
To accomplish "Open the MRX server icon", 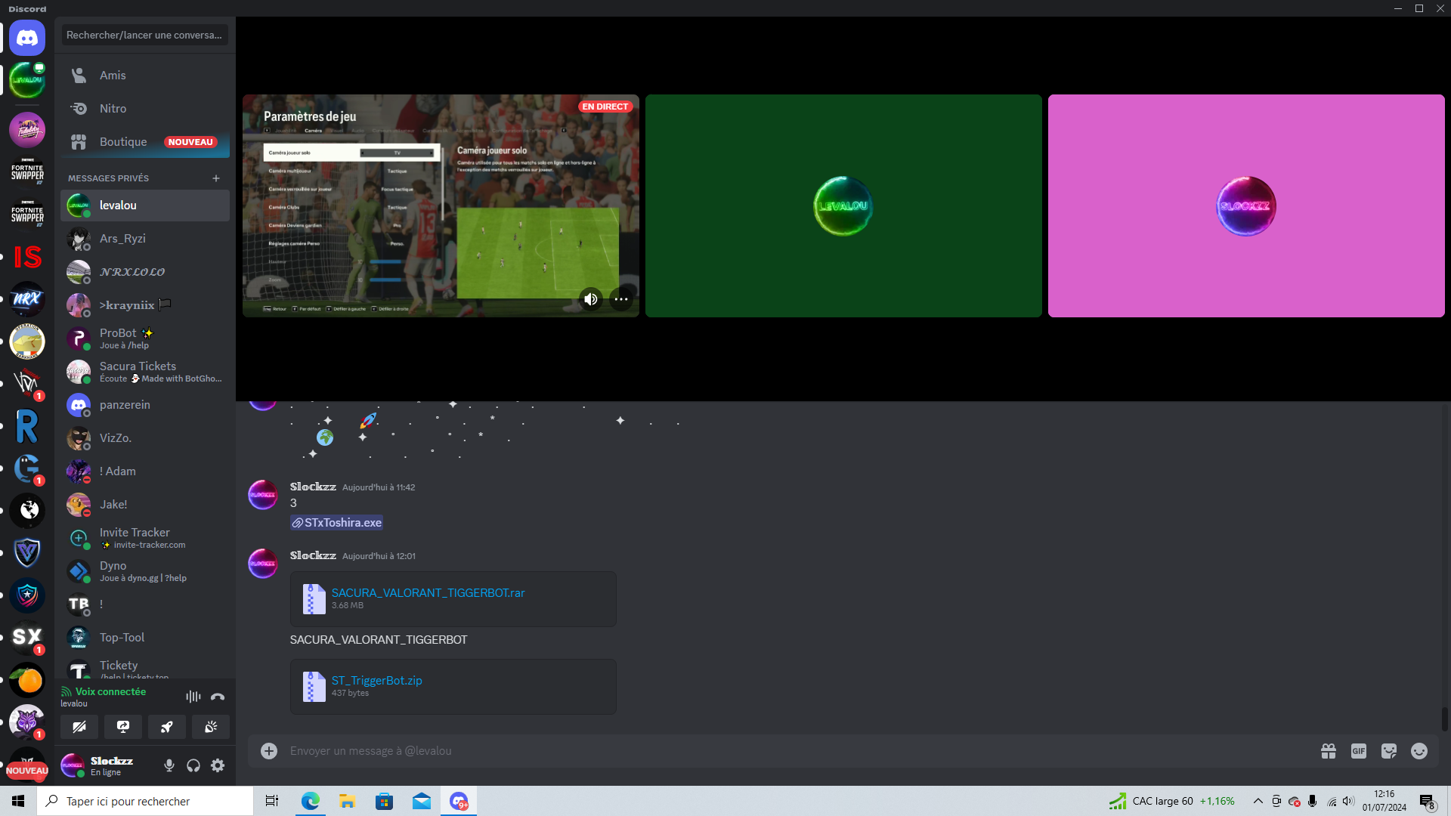I will [27, 299].
